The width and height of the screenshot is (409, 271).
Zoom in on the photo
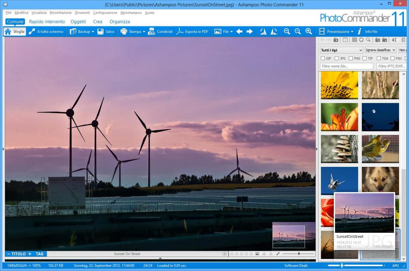[x=308, y=31]
